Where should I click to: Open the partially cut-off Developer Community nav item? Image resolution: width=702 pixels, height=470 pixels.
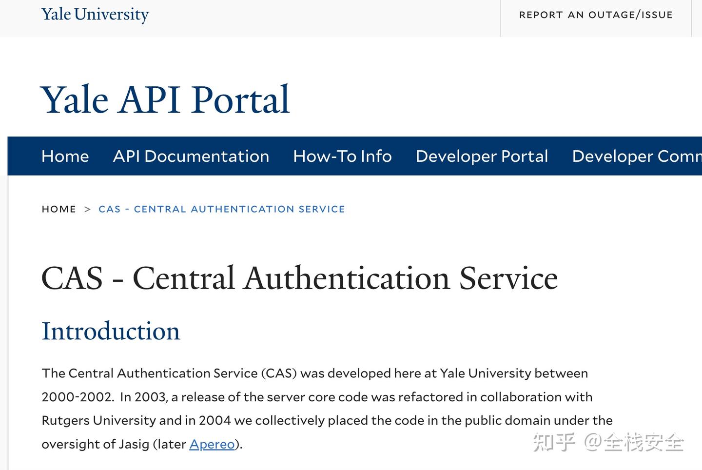point(637,156)
